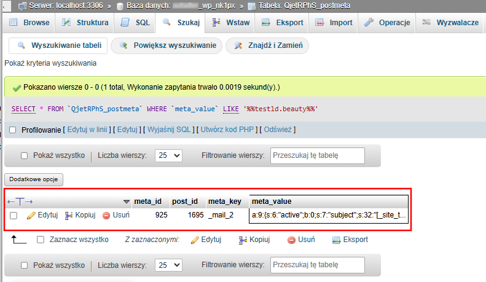Viewport: 486px width, 282px height.
Task: Focus the lower 'Przeszukaj tę tabelę' filter field
Action: (x=318, y=265)
